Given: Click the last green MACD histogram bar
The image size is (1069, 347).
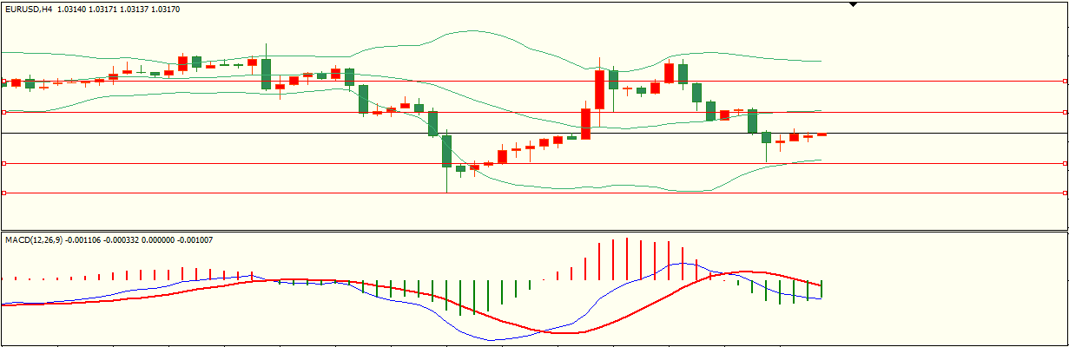Looking at the screenshot, I should 821,289.
